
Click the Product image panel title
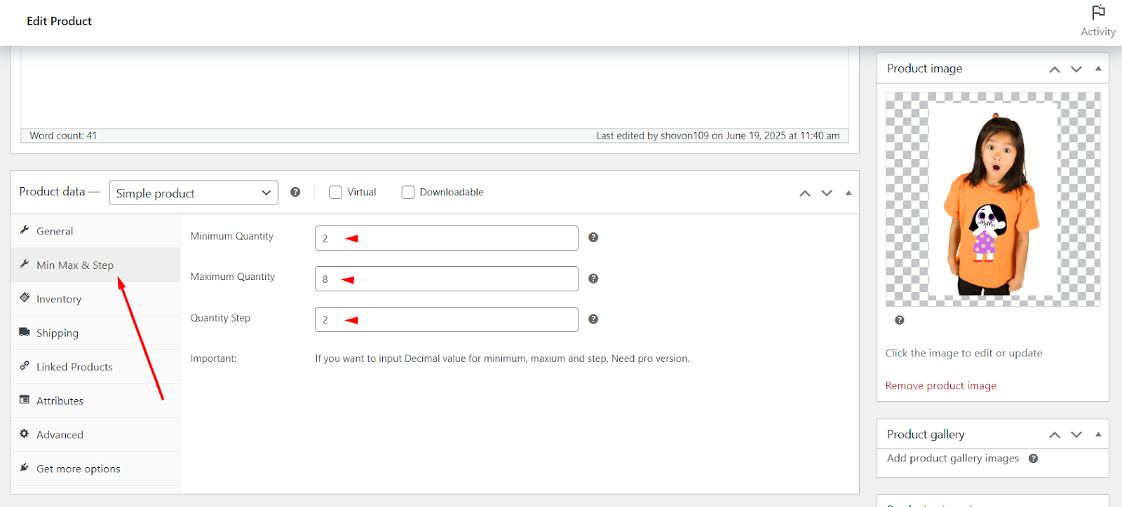(x=924, y=69)
